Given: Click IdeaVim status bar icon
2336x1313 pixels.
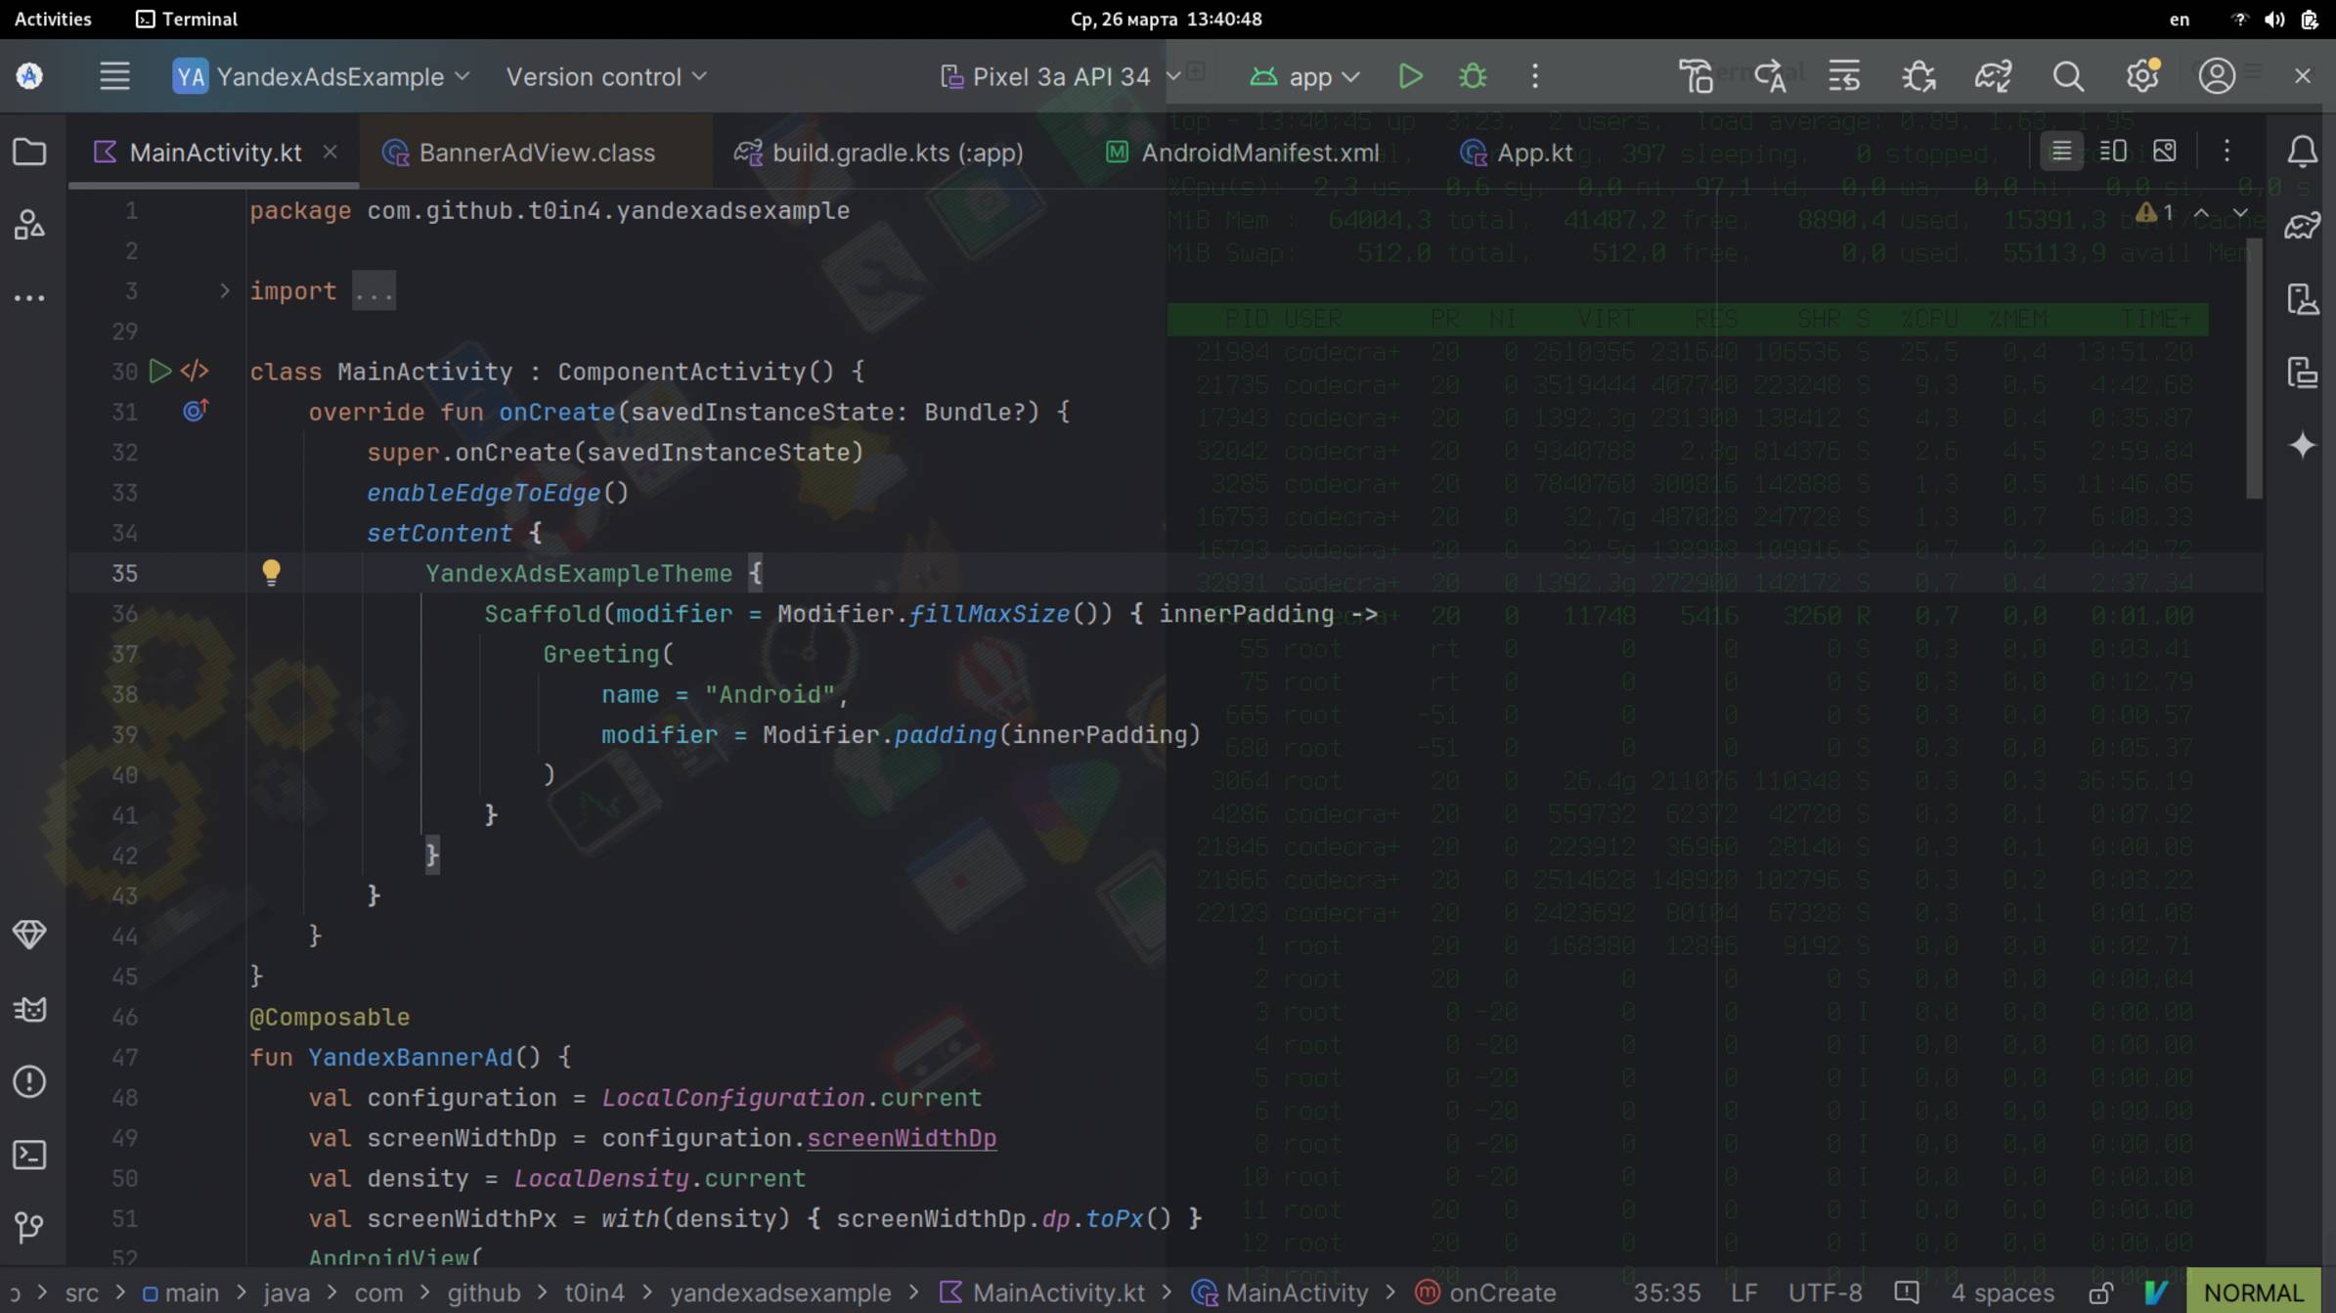Looking at the screenshot, I should tap(2156, 1292).
